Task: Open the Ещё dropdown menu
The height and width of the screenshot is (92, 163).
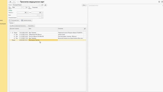Action: [84, 5]
